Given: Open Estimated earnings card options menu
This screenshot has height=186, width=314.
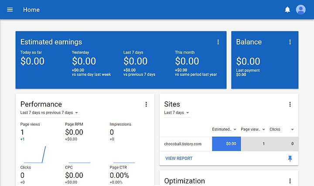Looking at the screenshot, I should click(218, 42).
